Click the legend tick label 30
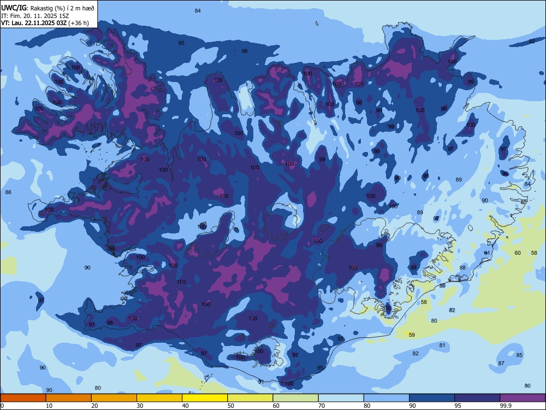Screen dimensions: 546x410 140,406
